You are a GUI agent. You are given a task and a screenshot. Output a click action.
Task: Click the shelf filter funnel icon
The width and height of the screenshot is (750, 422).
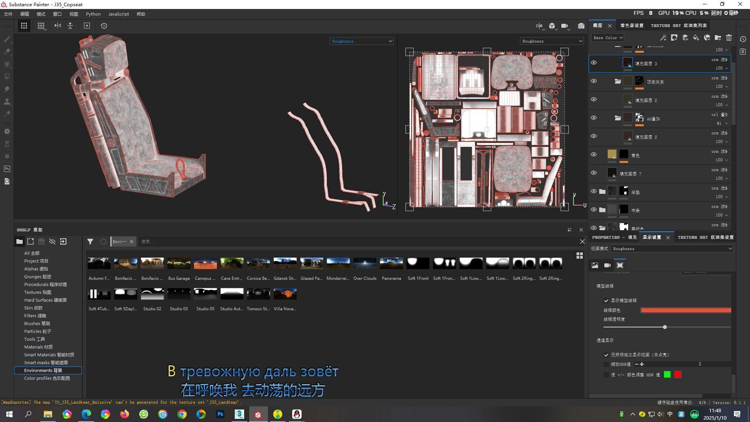tap(90, 242)
